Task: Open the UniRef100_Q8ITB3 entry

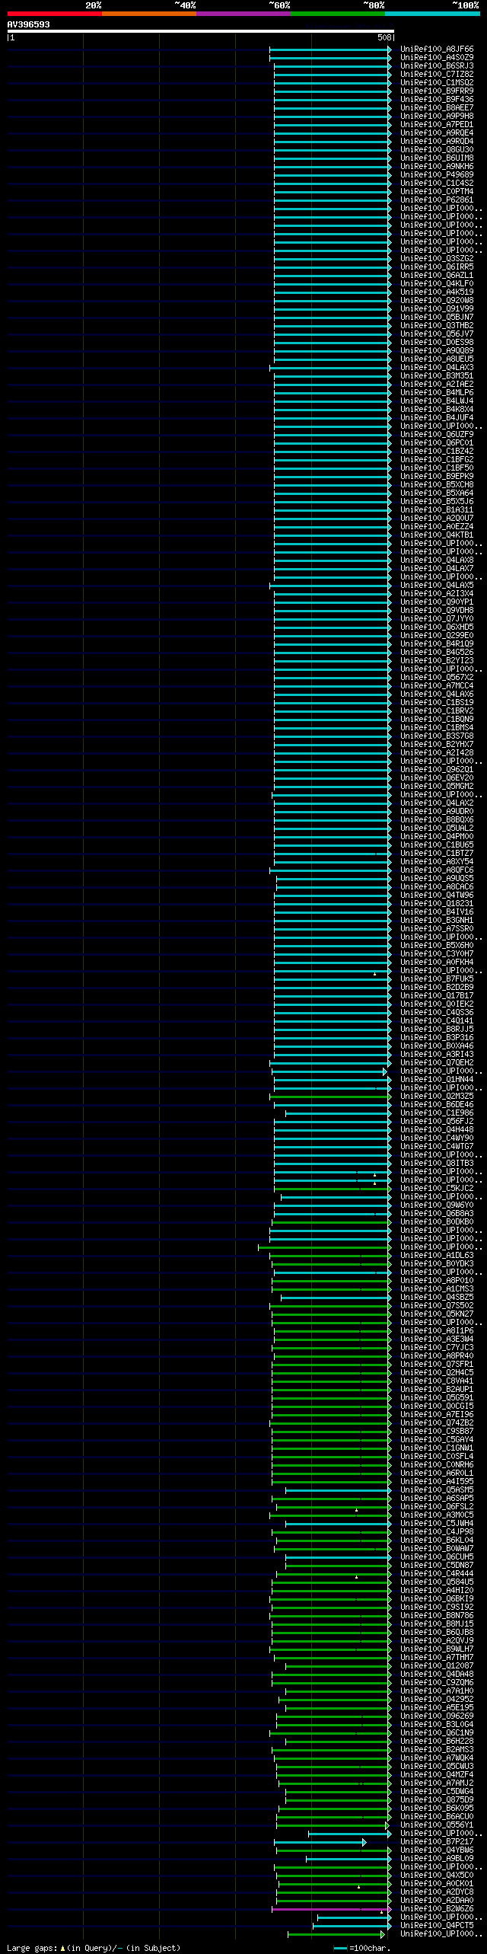Action: (437, 1164)
